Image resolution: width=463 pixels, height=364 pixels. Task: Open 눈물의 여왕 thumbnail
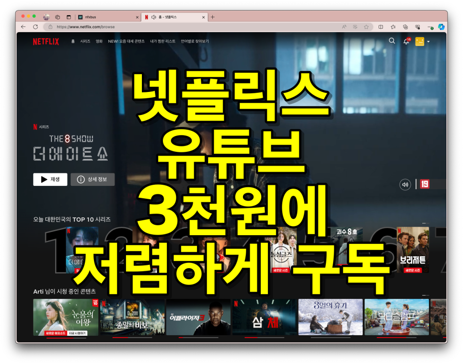tap(66, 317)
